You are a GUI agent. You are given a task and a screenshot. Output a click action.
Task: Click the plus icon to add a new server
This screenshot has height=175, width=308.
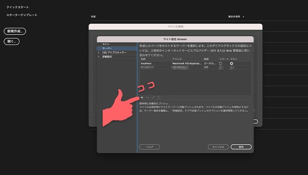pos(142,97)
